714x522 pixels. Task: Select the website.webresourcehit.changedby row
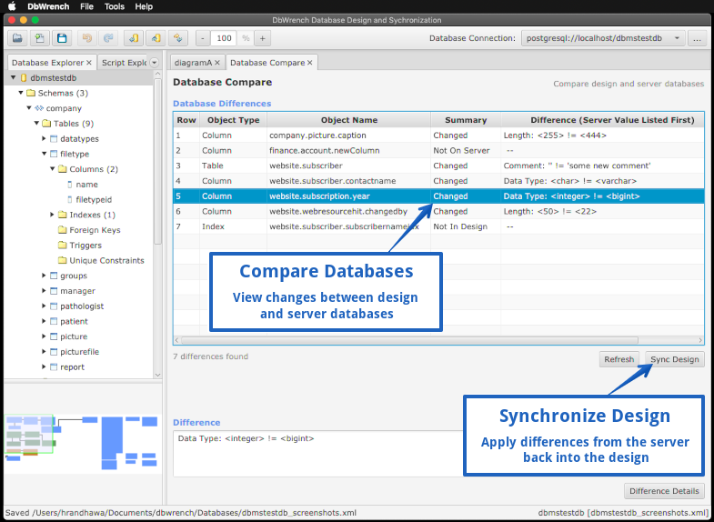(439, 211)
